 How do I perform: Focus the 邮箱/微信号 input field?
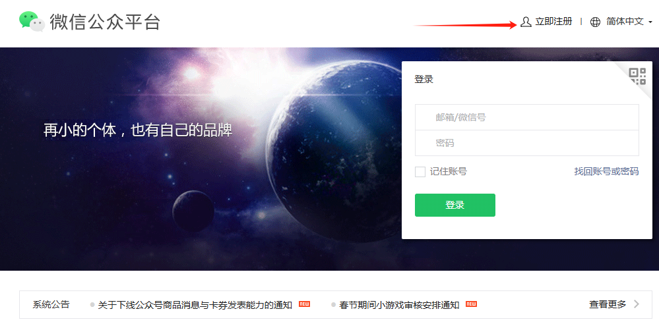pyautogui.click(x=526, y=117)
